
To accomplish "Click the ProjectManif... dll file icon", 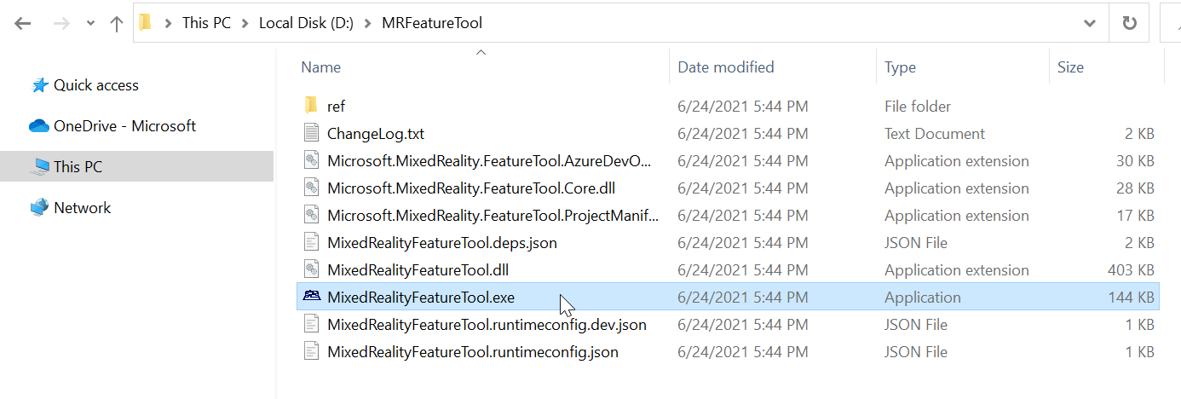I will coord(311,216).
